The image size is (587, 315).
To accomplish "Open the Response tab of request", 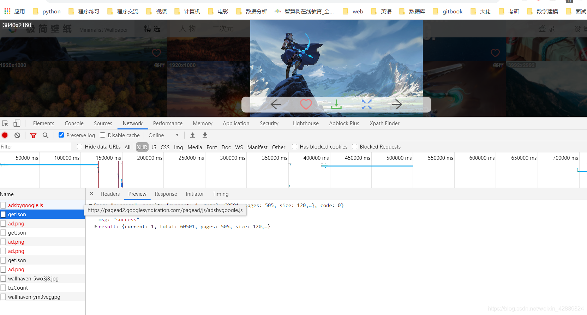I will coord(166,194).
